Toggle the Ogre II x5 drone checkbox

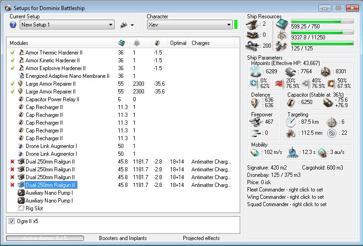click(x=11, y=221)
